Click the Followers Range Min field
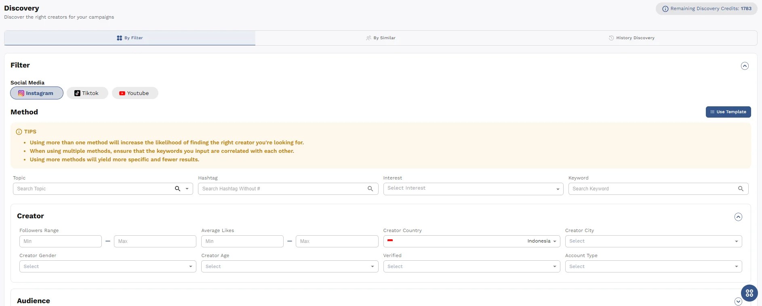Screen dimensions: 762x306 [61, 241]
